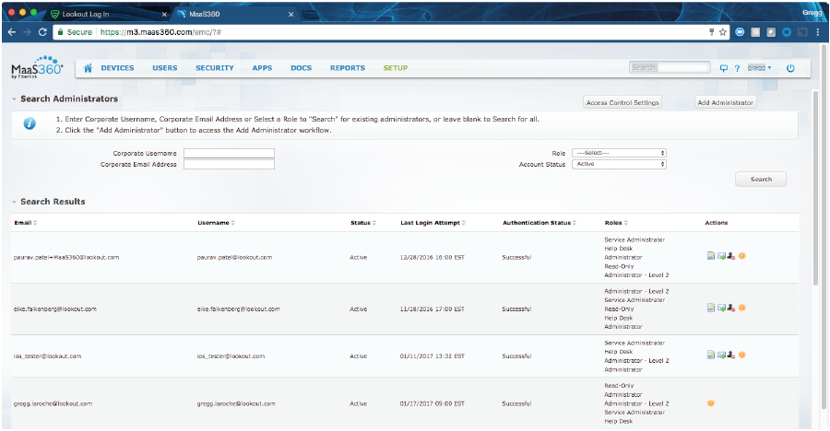Send email icon for ios_tester row
This screenshot has height=431, width=830.
[x=721, y=355]
